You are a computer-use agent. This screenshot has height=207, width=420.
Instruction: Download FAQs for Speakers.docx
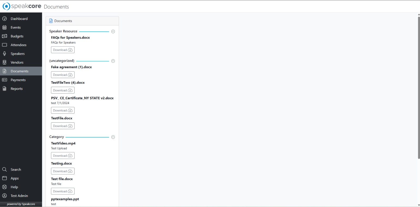pyautogui.click(x=63, y=50)
